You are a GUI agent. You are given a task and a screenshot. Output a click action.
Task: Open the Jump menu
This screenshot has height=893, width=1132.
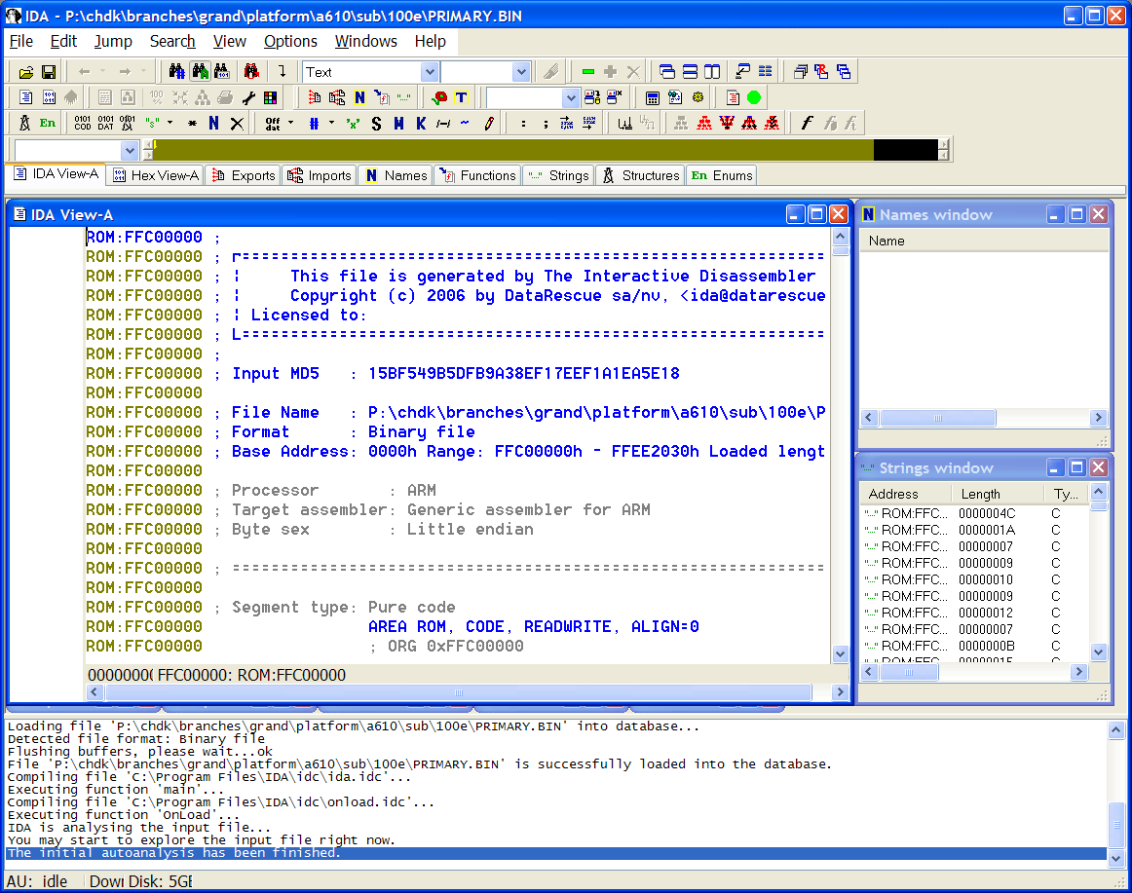(113, 41)
